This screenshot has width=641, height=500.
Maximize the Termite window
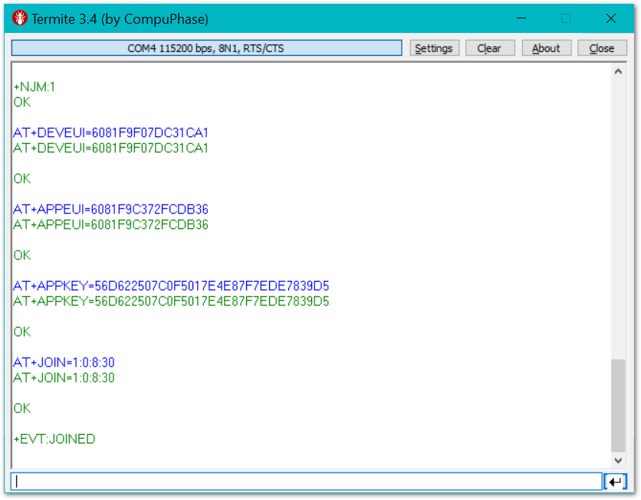tap(566, 18)
